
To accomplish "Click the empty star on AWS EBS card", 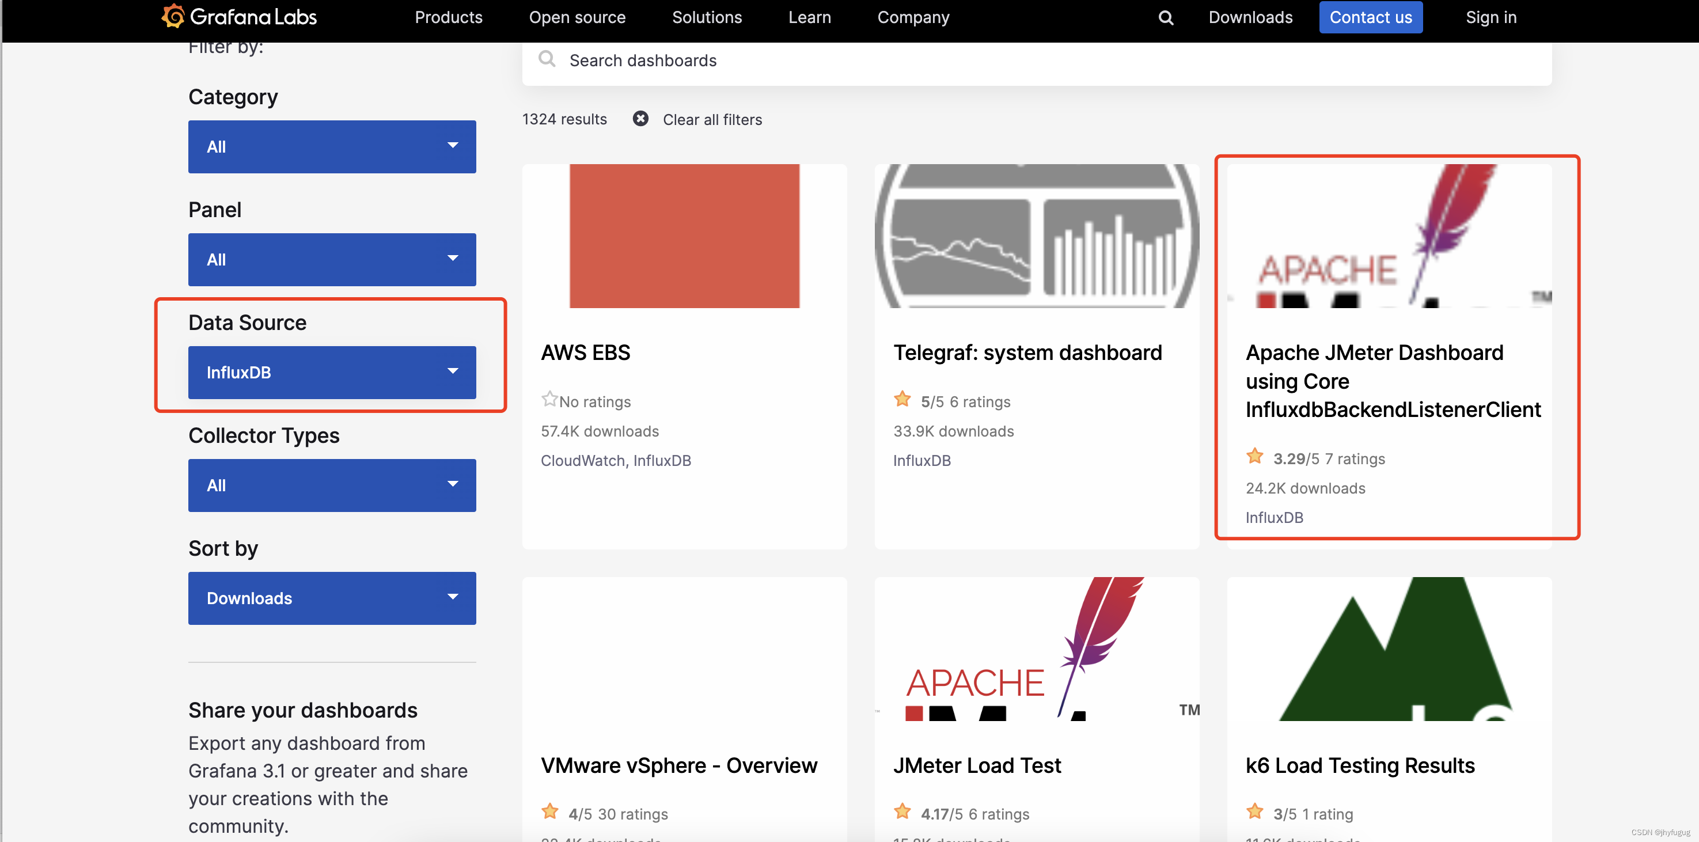I will (x=550, y=399).
